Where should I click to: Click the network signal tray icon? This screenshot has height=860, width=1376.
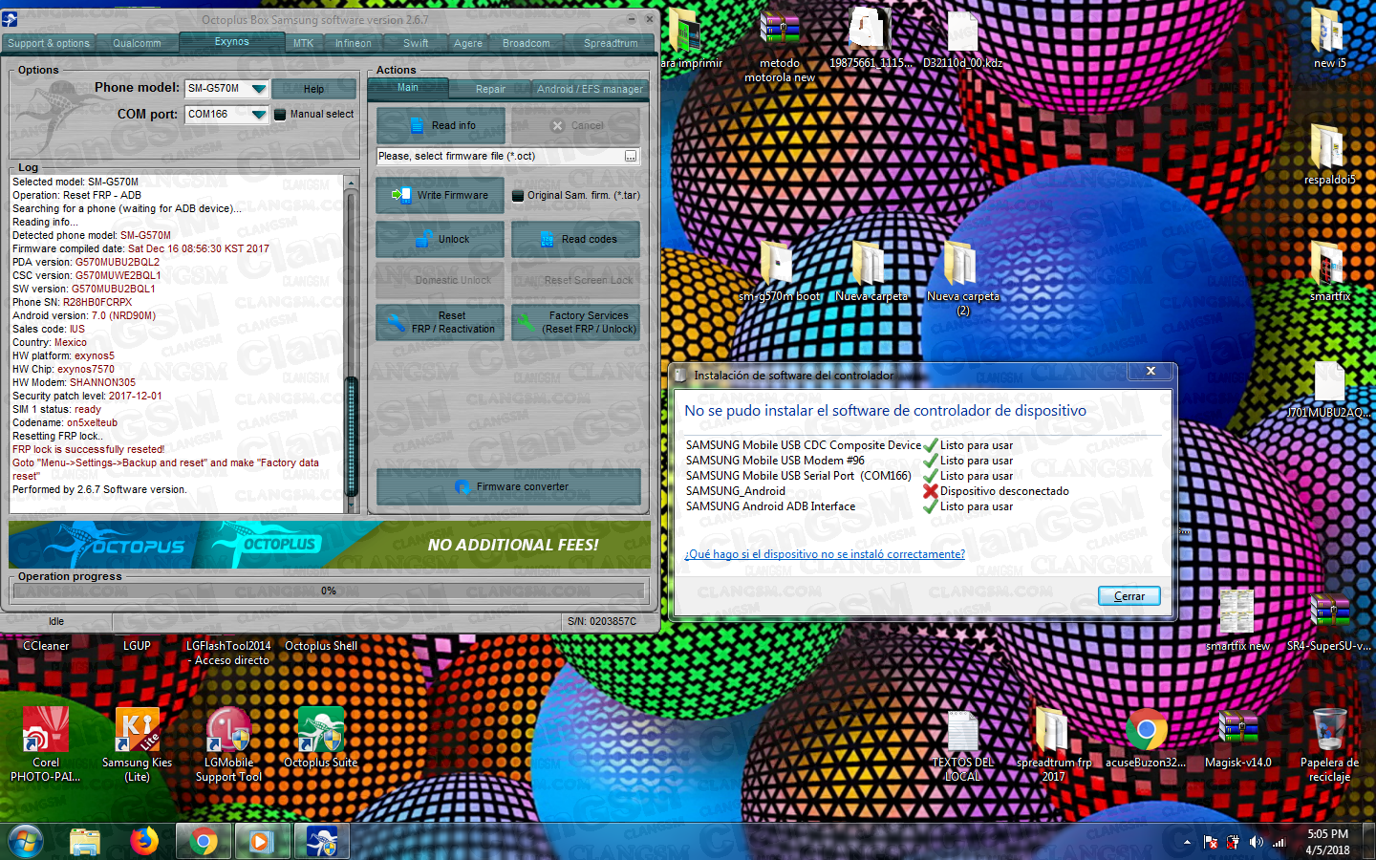1279,842
